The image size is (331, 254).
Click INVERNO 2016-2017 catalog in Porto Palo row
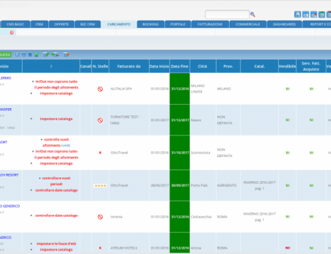[x=260, y=186]
